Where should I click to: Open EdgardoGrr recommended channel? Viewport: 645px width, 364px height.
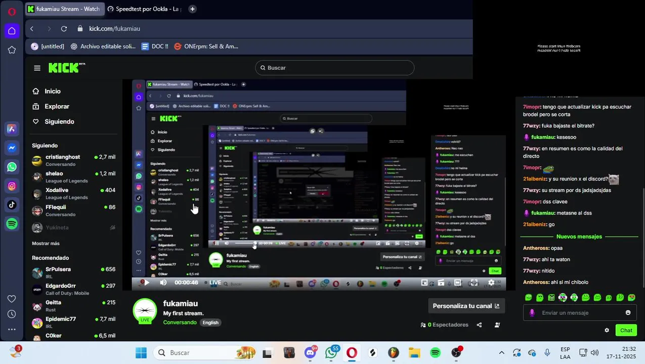[x=73, y=290]
